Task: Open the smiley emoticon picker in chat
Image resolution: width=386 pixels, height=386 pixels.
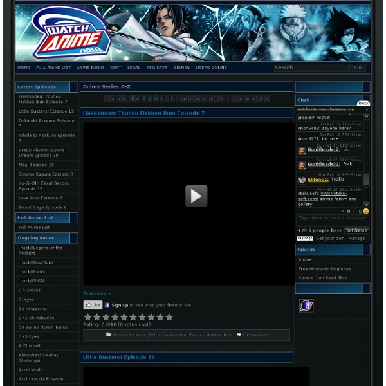Action: [366, 211]
